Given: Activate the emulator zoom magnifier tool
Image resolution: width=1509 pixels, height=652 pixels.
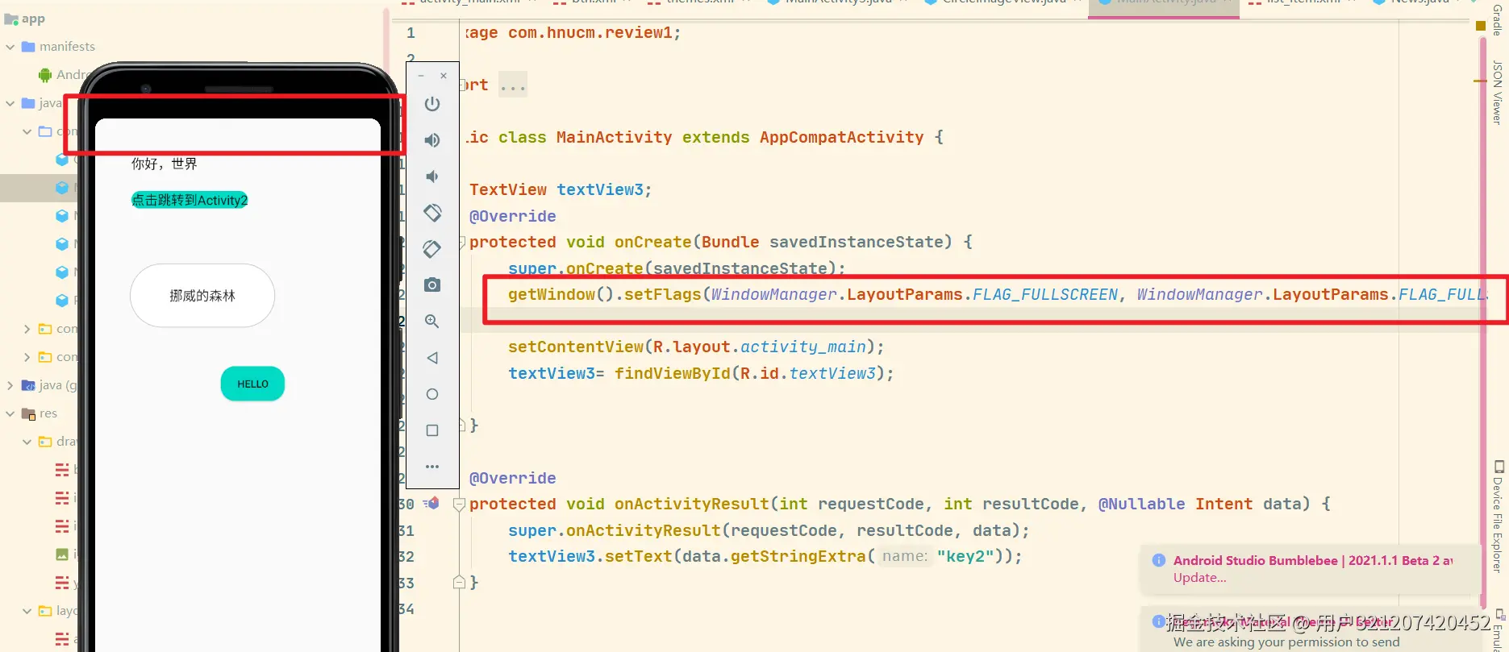Looking at the screenshot, I should 432,321.
